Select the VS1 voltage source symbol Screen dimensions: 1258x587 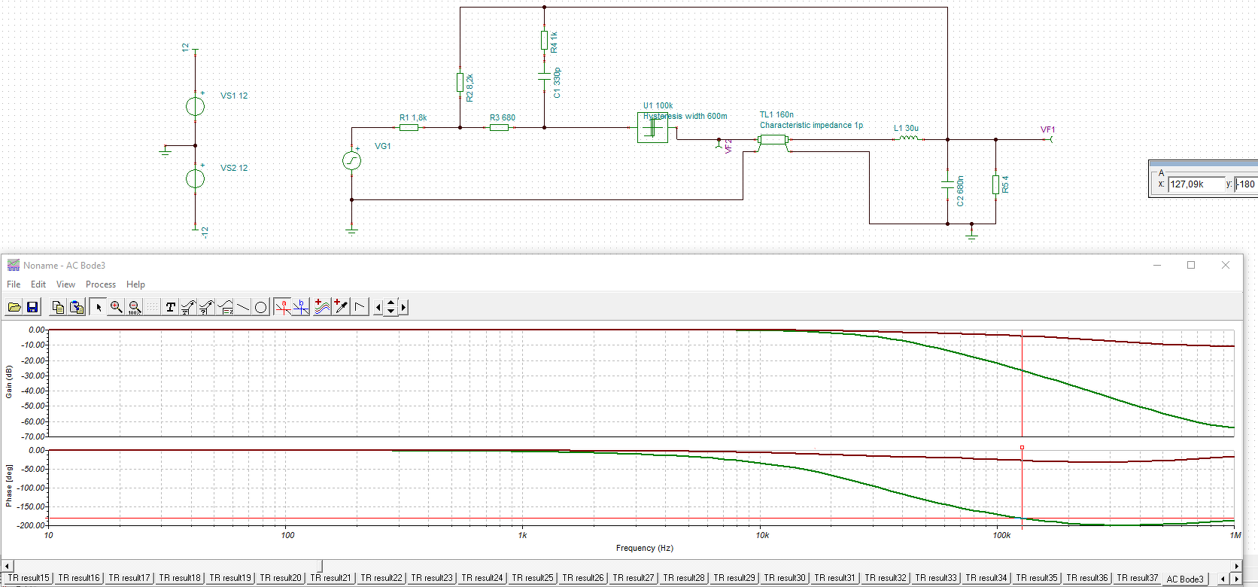(x=195, y=106)
